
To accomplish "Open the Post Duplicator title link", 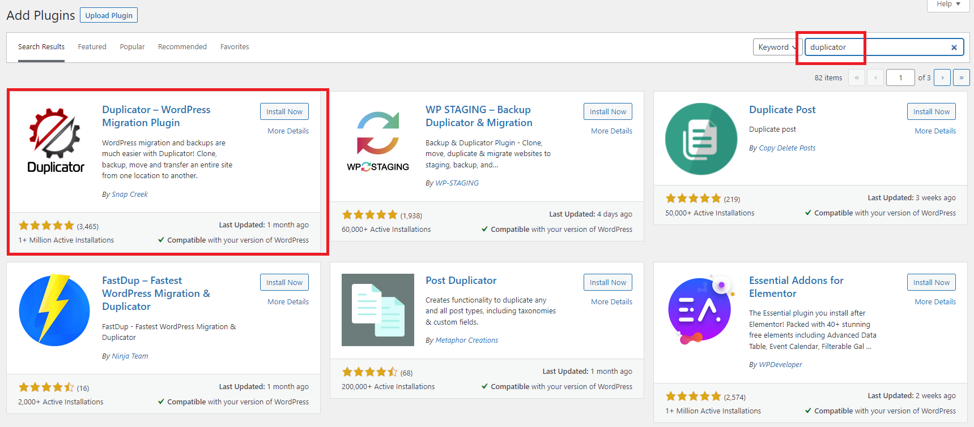I will tap(461, 281).
